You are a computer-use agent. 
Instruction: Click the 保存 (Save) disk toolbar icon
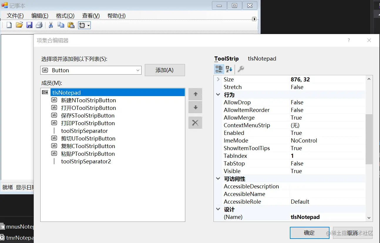coord(29,25)
